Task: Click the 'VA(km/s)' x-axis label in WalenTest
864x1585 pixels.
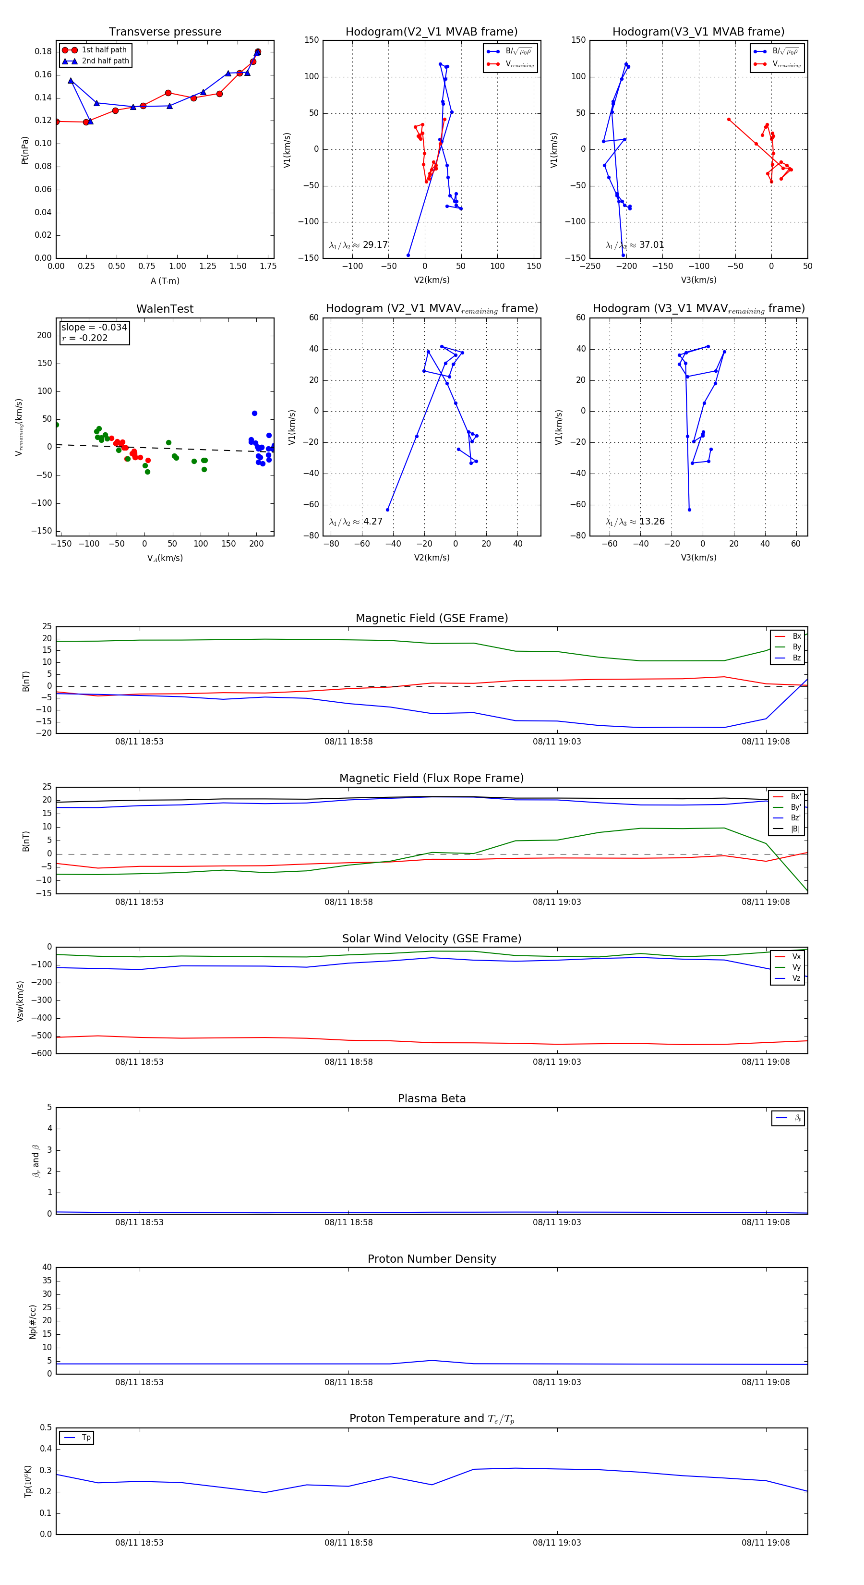Action: click(x=165, y=558)
